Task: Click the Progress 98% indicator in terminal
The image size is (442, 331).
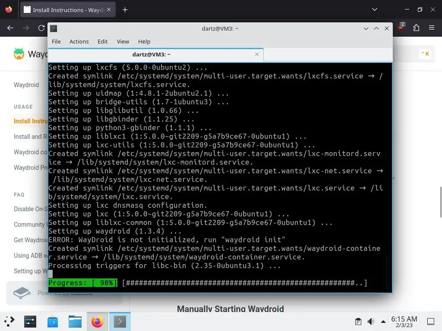Action: pos(82,283)
